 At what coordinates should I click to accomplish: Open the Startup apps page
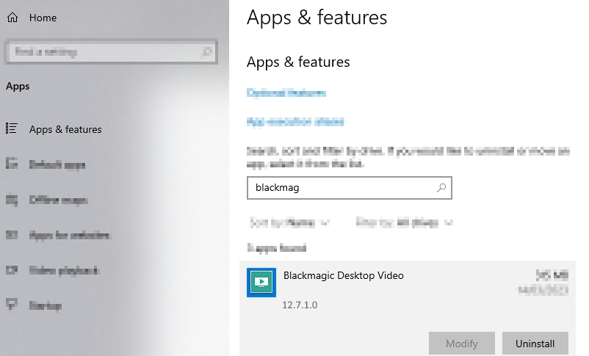coord(45,305)
